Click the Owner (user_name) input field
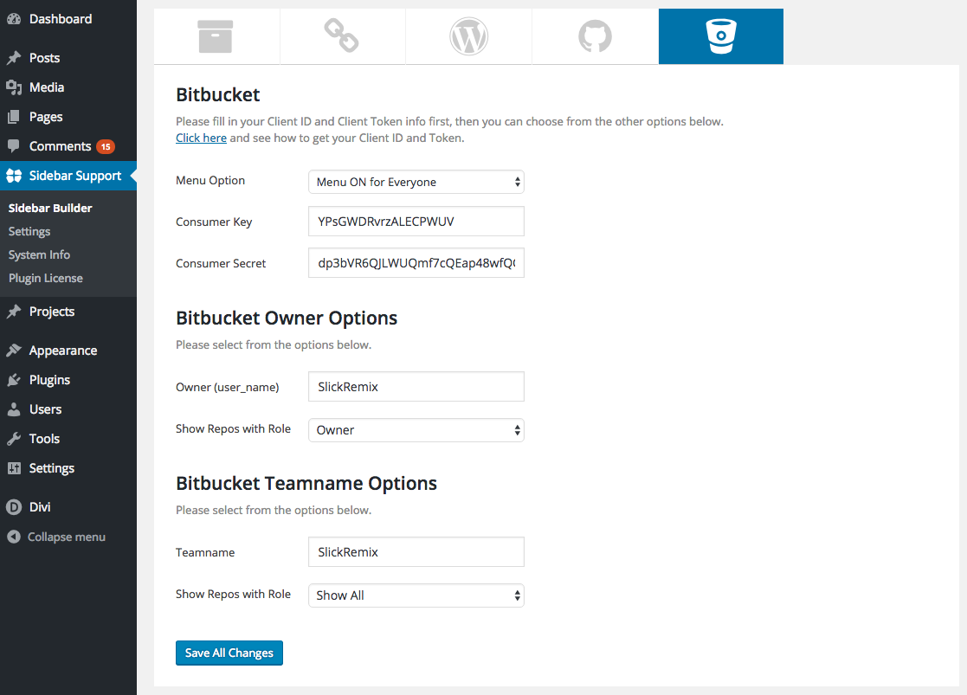The width and height of the screenshot is (967, 695). (416, 387)
